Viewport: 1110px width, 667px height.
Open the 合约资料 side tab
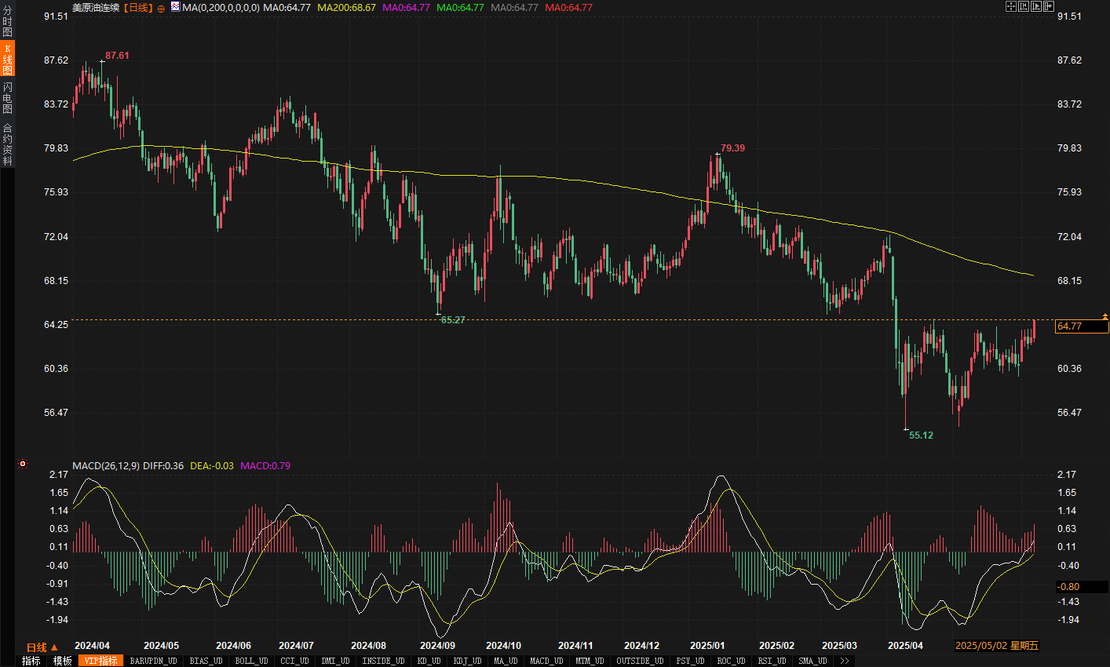point(7,144)
